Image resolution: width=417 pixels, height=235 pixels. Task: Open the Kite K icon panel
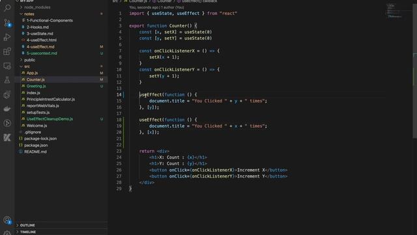(x=7, y=138)
